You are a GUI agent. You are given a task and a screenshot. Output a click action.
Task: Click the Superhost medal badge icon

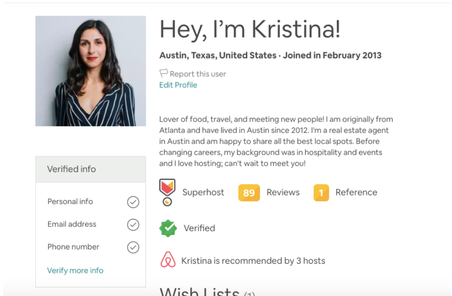click(x=167, y=192)
